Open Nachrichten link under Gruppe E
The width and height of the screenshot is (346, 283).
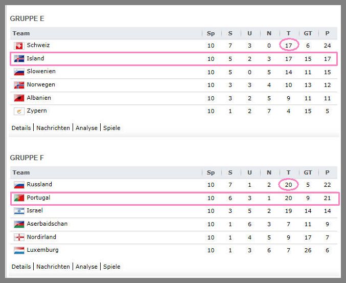[x=53, y=128]
